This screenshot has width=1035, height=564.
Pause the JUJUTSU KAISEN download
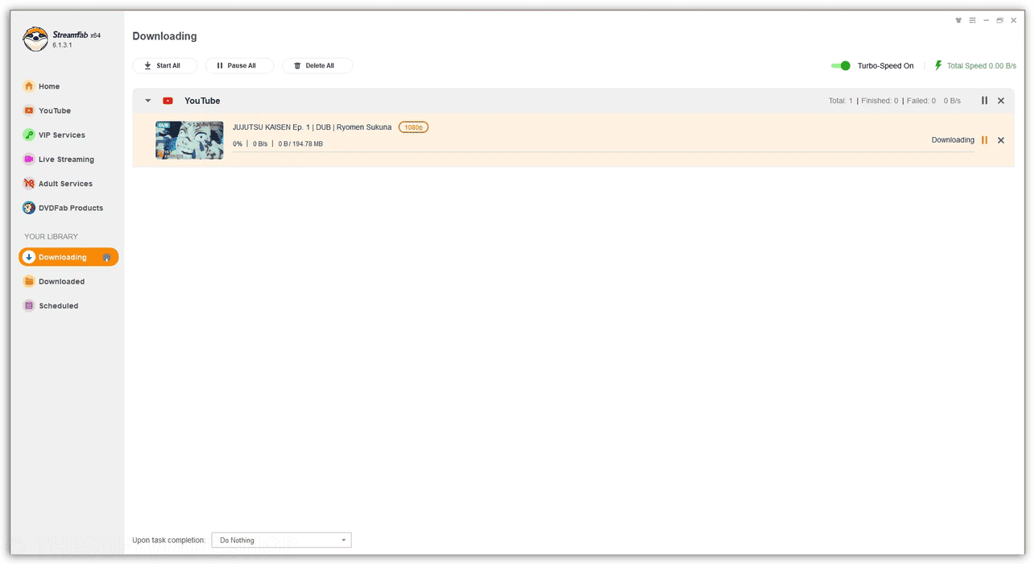[984, 140]
